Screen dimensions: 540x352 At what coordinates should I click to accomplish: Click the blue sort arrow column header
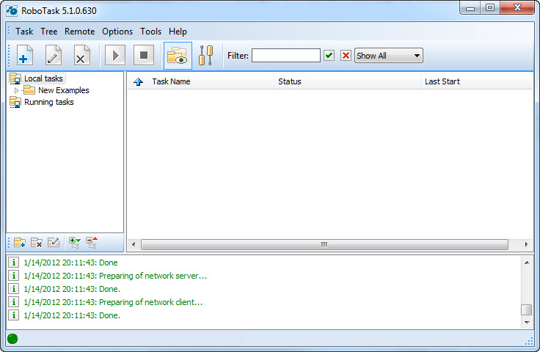coord(138,81)
